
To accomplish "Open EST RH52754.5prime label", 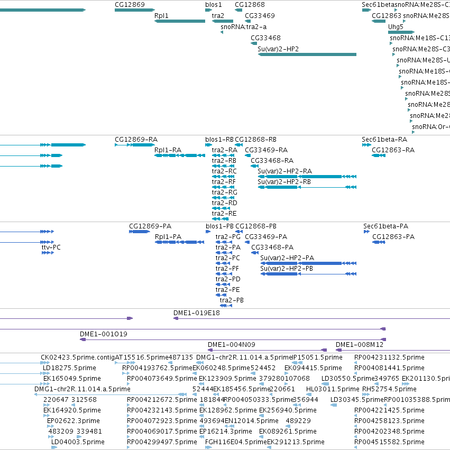I will [x=389, y=389].
